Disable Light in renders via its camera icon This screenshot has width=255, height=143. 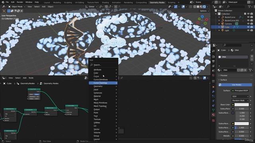(252, 30)
